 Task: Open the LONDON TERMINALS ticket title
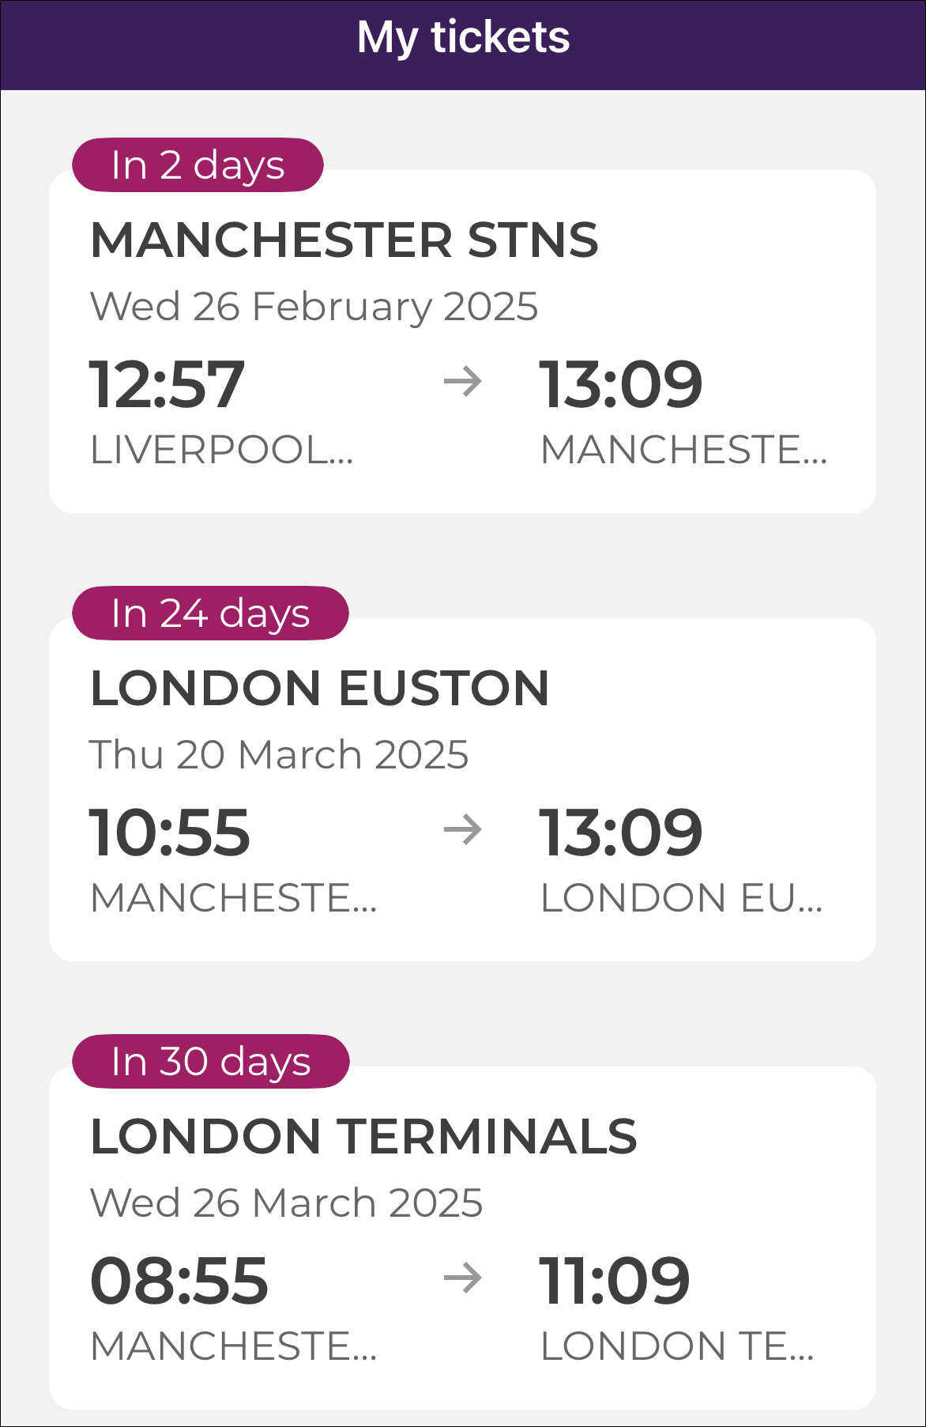click(x=363, y=1136)
